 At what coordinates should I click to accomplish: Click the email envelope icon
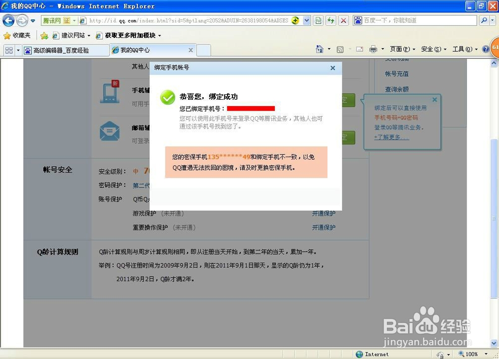[x=109, y=131]
